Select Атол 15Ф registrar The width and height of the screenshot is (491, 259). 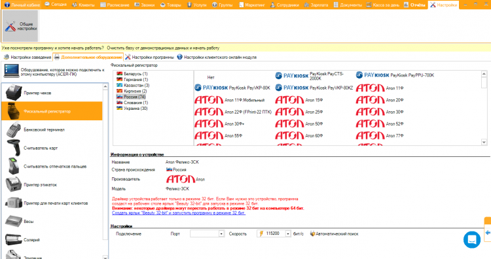point(299,100)
